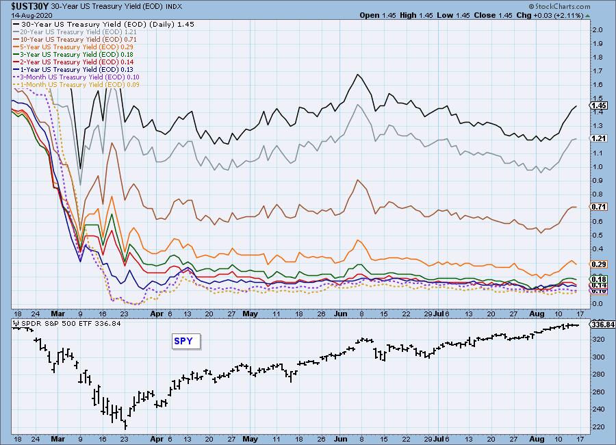Click the Low 1.45 value in the header

453,15
